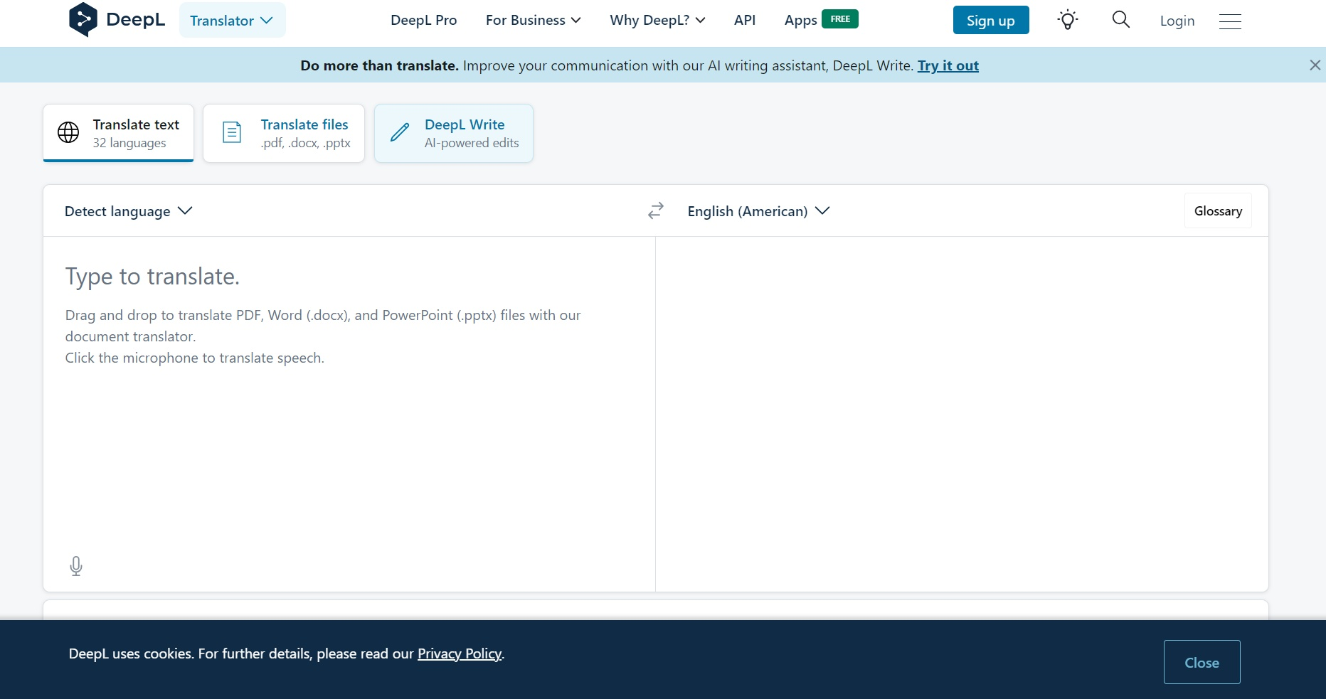The image size is (1326, 699).
Task: Click the globe icon in Translate text
Action: 68,132
